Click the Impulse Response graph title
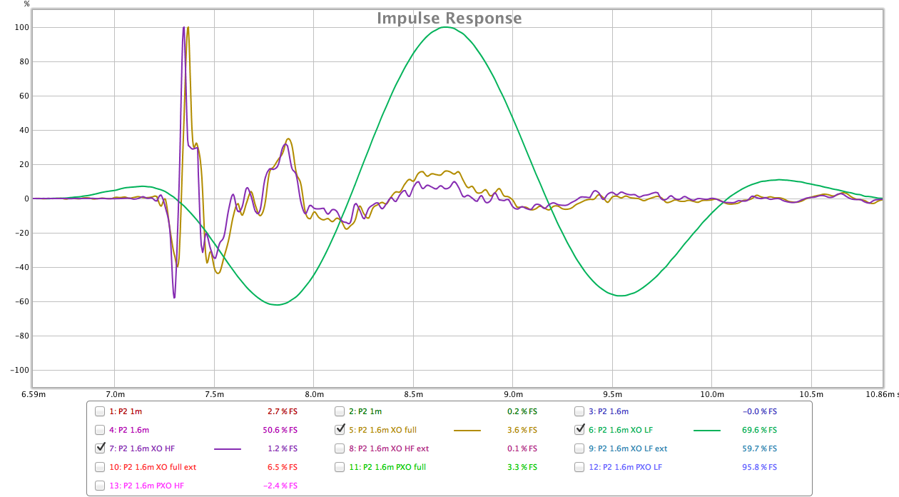 point(449,19)
